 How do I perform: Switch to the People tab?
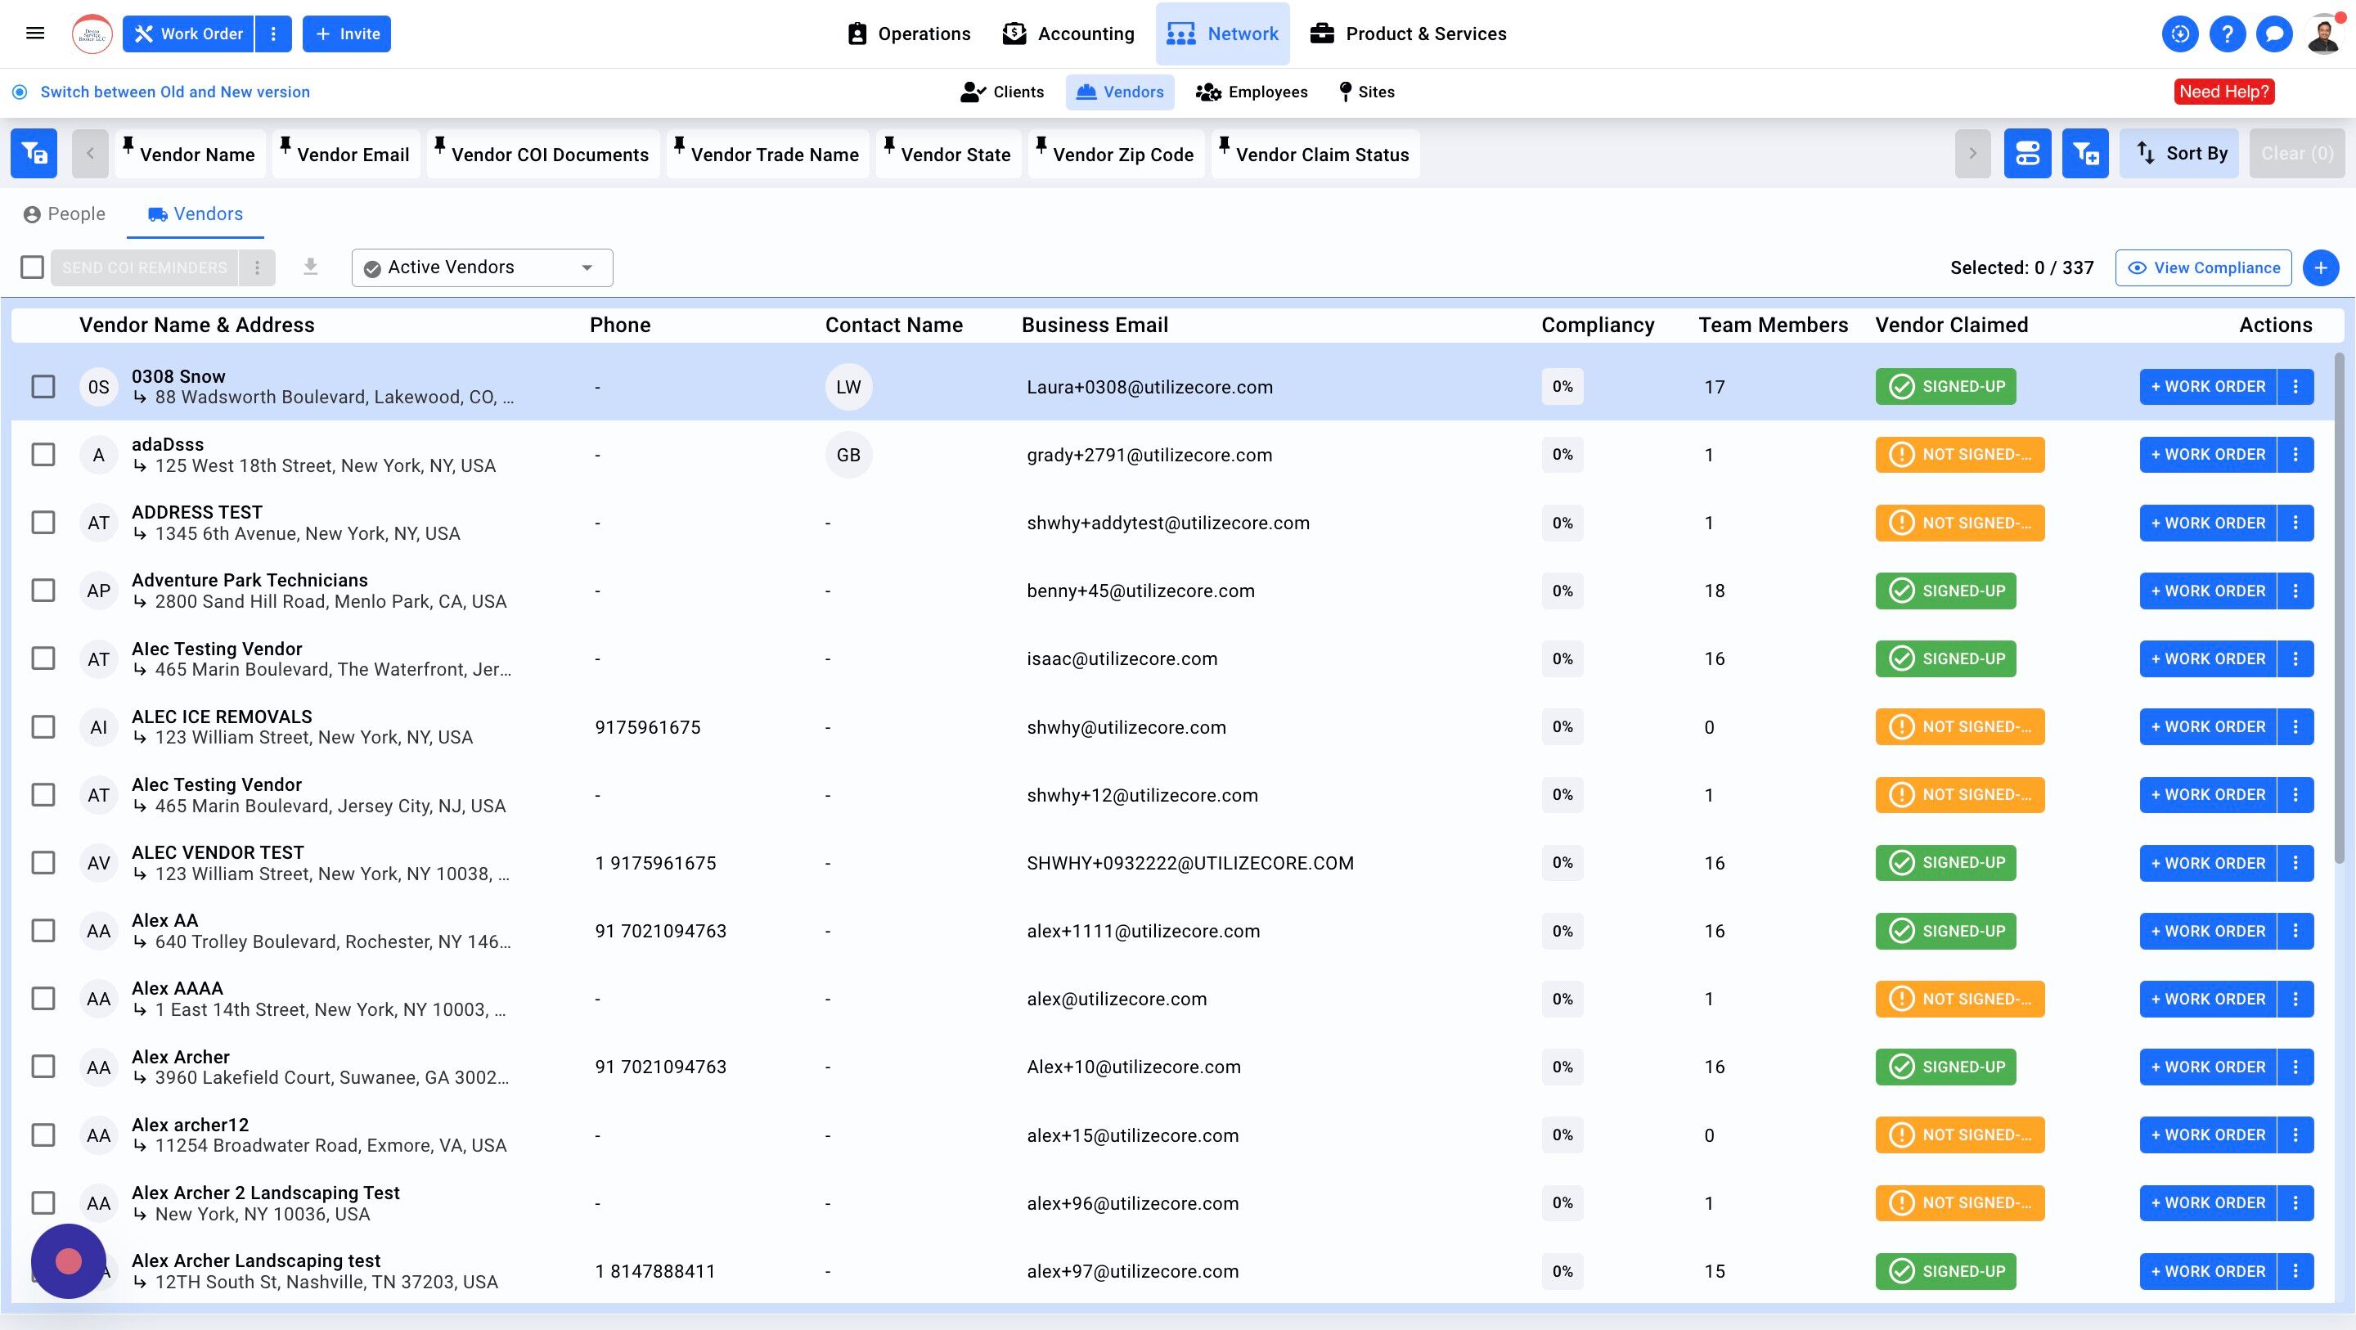(64, 214)
